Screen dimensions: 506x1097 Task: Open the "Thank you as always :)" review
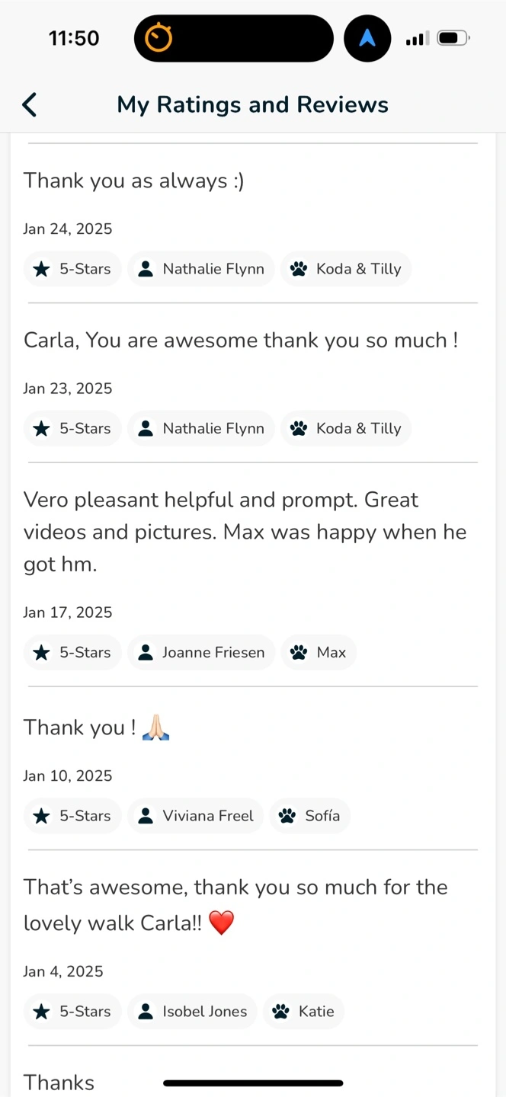[x=134, y=181]
